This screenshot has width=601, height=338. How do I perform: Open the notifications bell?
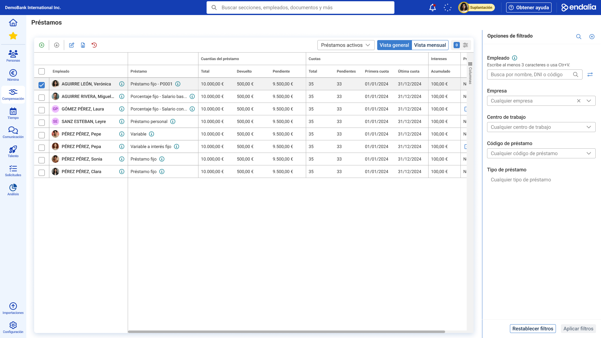click(433, 8)
